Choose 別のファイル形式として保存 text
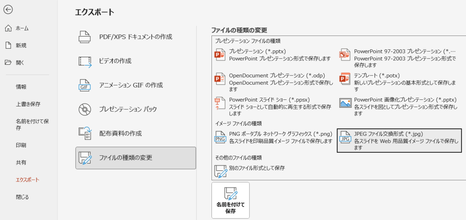466x220 pixels. coord(257,168)
